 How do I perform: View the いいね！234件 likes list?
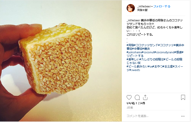tap(136, 103)
